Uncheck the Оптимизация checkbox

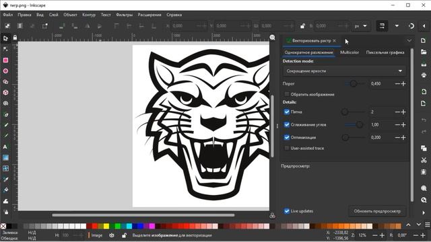287,137
